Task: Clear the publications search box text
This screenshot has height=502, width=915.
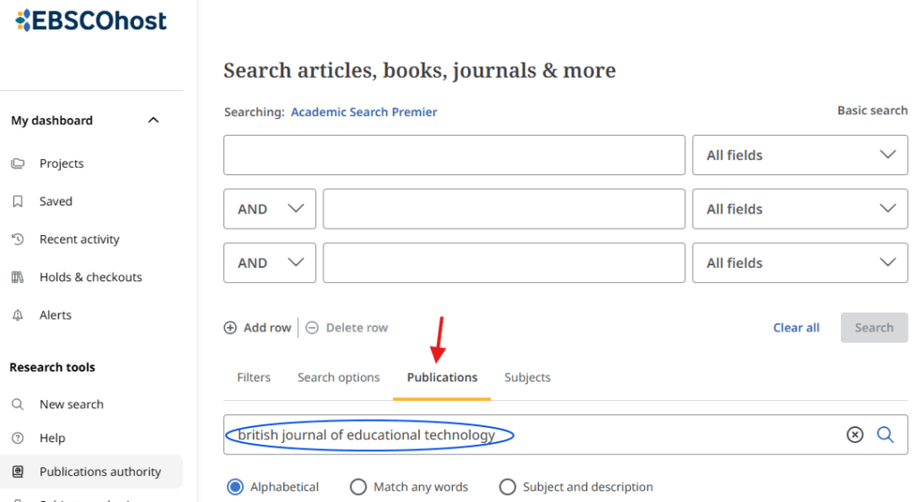Action: 855,434
